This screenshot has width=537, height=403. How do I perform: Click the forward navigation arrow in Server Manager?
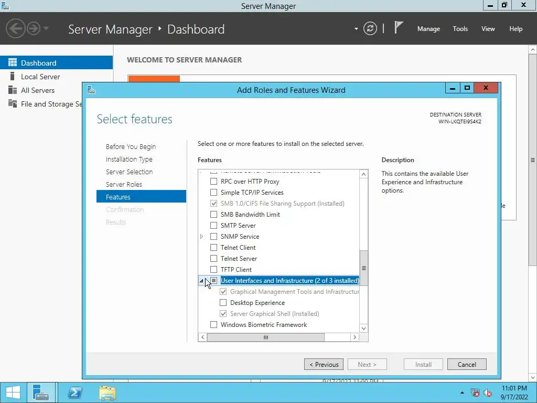(34, 28)
